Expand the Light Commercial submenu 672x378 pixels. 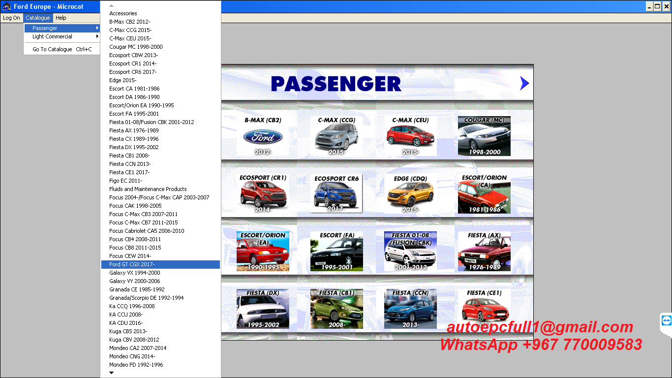62,36
